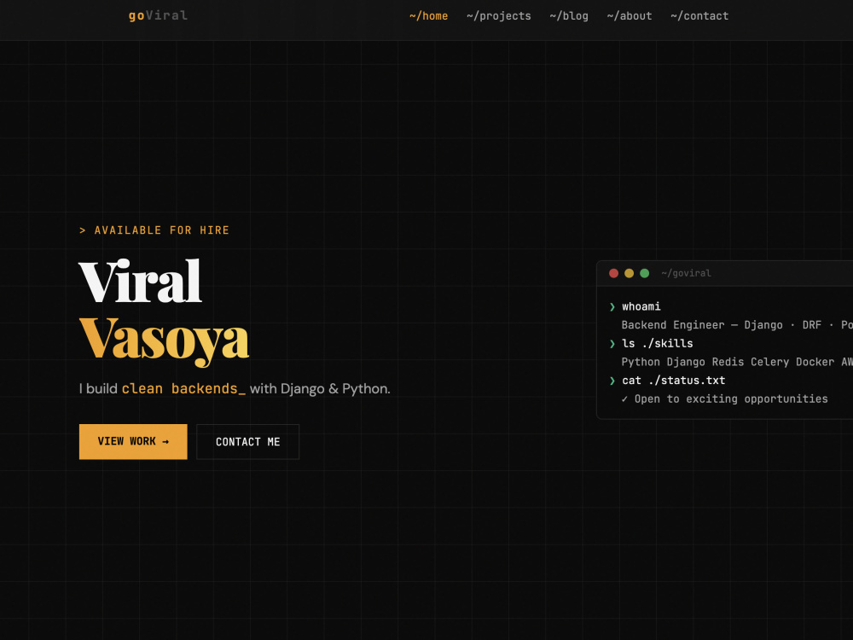Click the yellow dot in terminal window
Image resolution: width=853 pixels, height=640 pixels.
[x=629, y=273]
